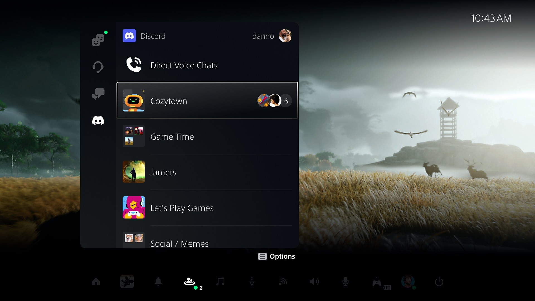
Task: Toggle the broadcast/streaming icon
Action: (283, 281)
